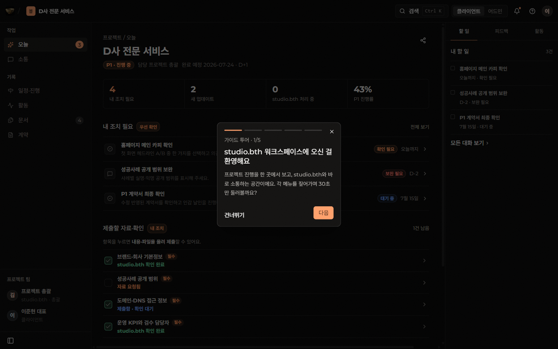Toggle the 운영 KPI와 검수 담당자 checkbox
The image size is (558, 349).
(108, 327)
